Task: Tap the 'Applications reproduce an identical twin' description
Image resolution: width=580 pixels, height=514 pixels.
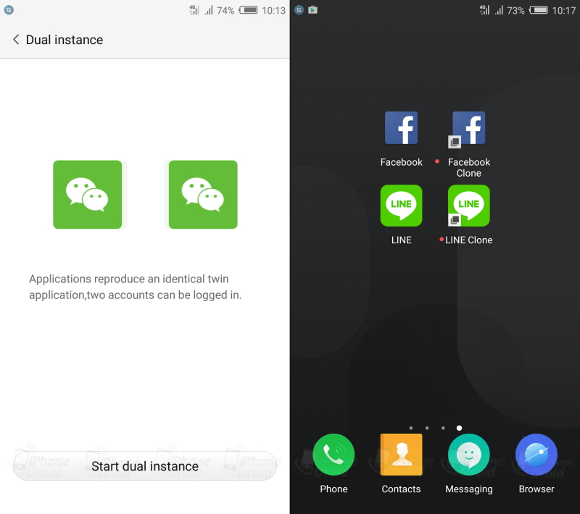Action: (x=136, y=287)
